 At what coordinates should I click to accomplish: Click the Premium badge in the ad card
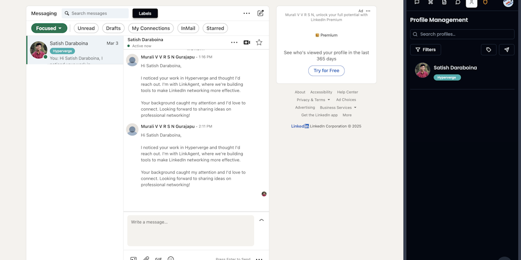[x=326, y=35]
